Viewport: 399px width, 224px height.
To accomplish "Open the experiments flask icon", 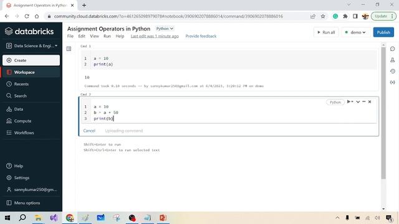I will (x=392, y=60).
